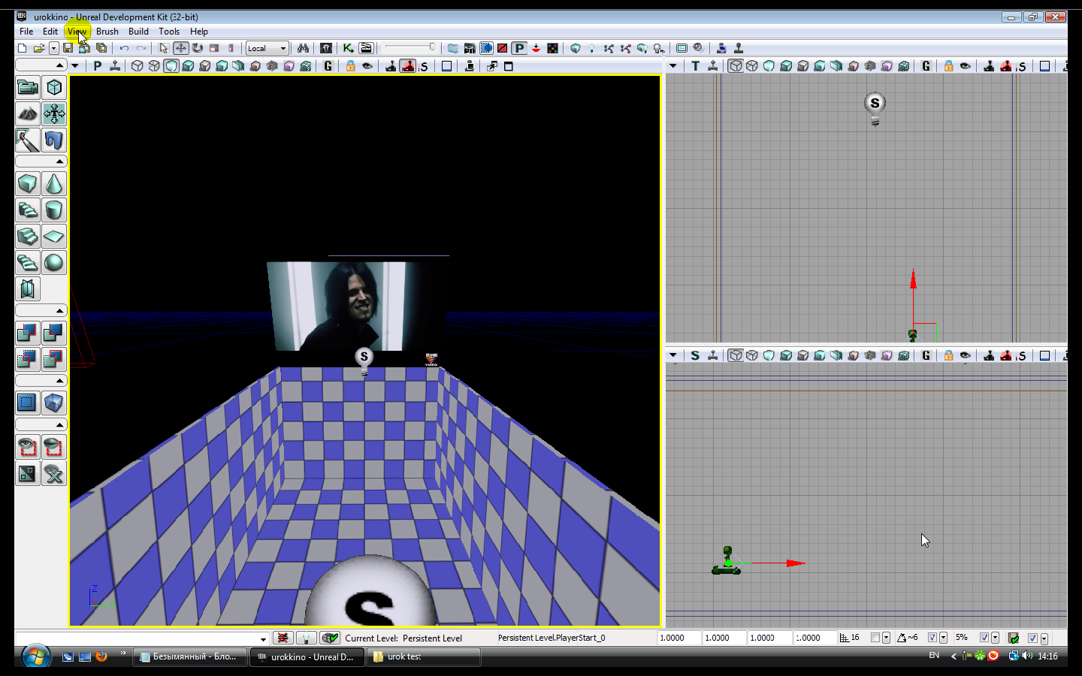The image size is (1082, 676).
Task: Click the Windows Start orb
Action: (36, 656)
